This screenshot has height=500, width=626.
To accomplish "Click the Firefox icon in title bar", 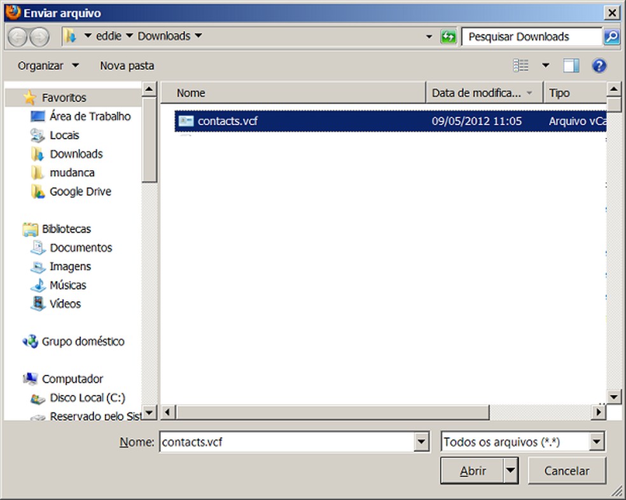I will pos(13,12).
